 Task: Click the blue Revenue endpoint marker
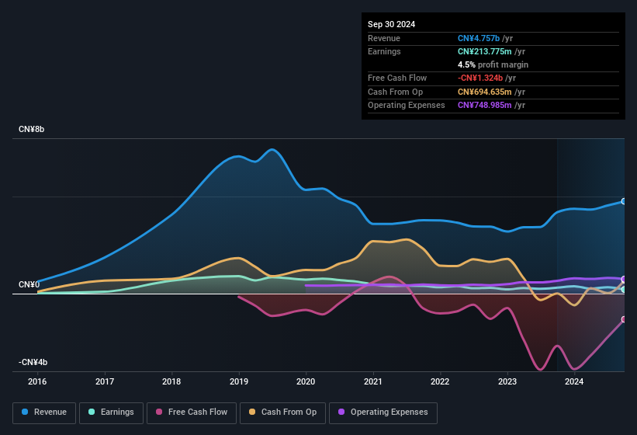tap(624, 201)
